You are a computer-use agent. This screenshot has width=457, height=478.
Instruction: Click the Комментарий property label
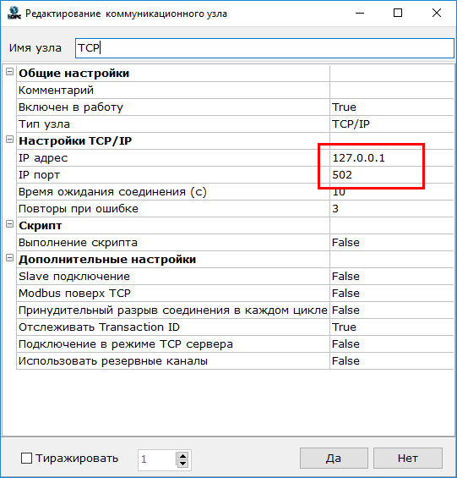click(x=56, y=91)
